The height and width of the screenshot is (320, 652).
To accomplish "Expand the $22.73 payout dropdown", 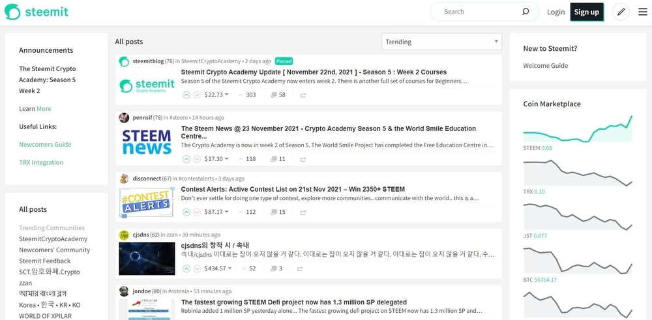I will click(x=216, y=95).
